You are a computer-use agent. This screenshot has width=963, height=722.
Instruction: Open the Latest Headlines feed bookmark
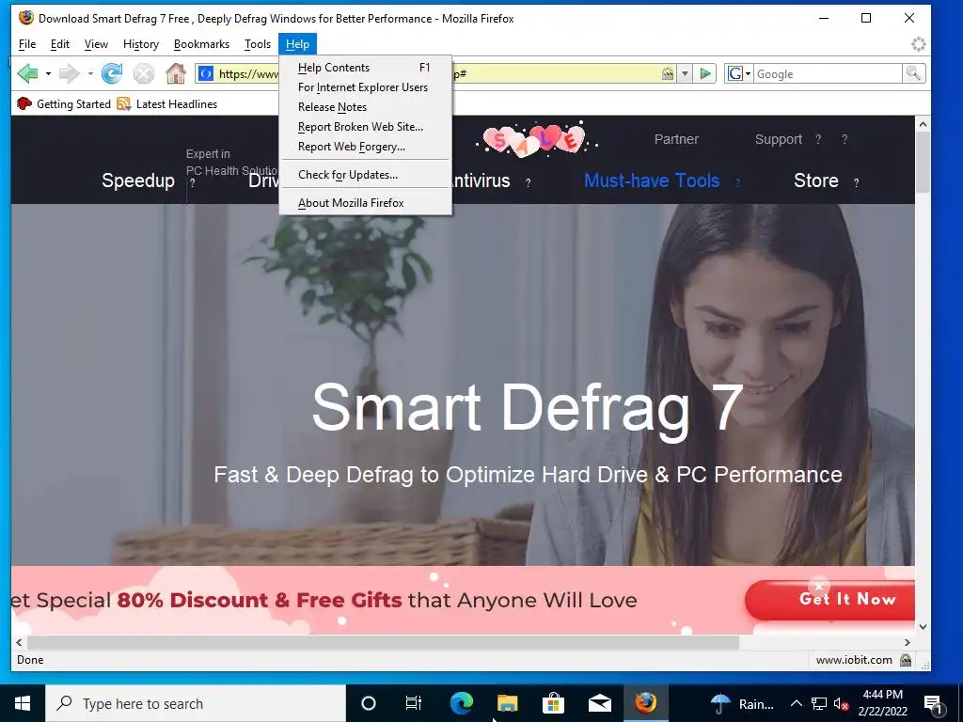167,103
